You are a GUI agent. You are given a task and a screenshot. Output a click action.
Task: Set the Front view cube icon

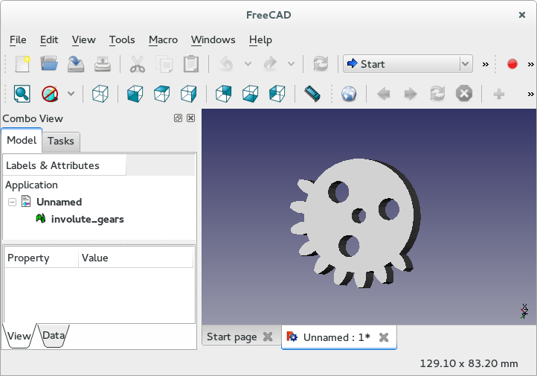coord(135,94)
